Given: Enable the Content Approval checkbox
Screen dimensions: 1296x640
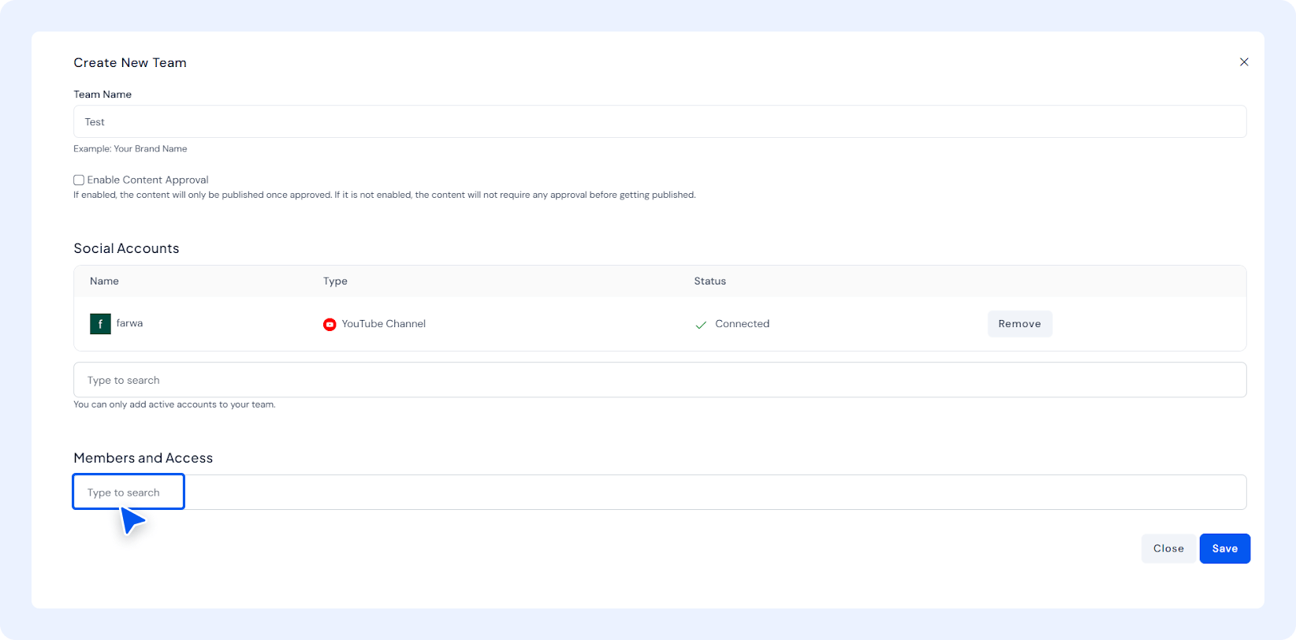Looking at the screenshot, I should 79,180.
